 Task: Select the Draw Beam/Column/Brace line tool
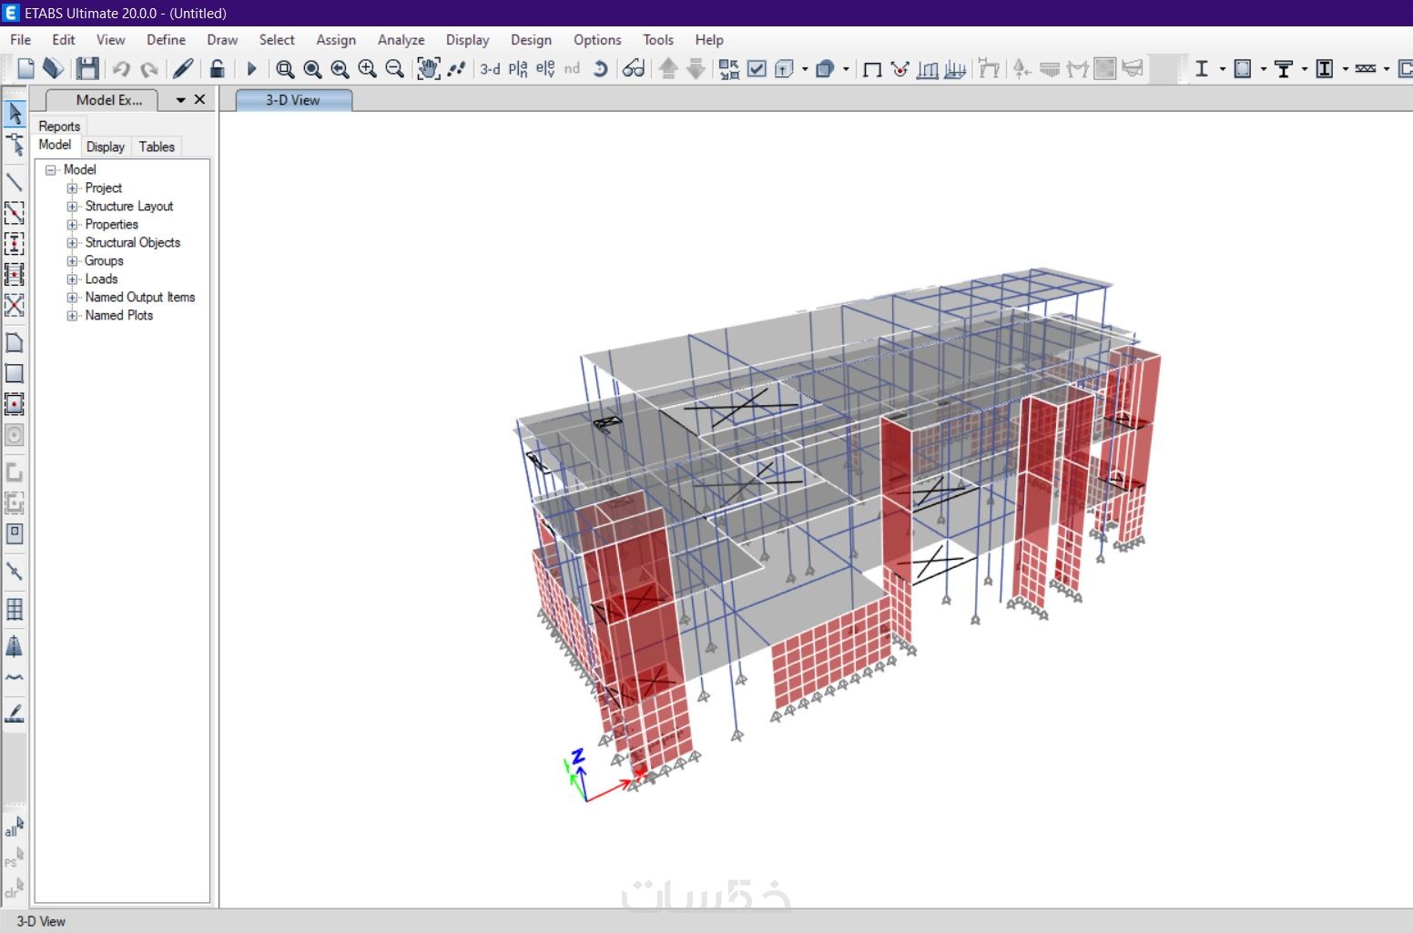point(15,182)
